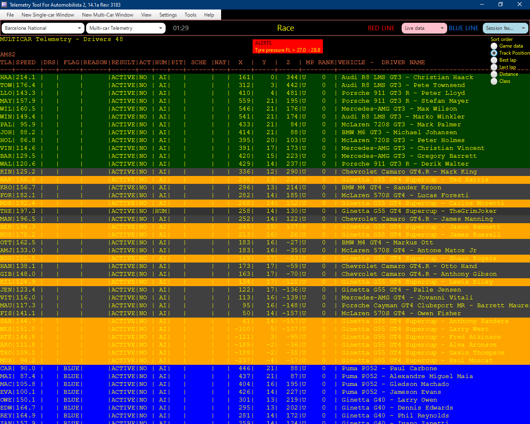Select the Anthony Gibson driver row
This screenshot has width=530, height=424.
[x=265, y=274]
